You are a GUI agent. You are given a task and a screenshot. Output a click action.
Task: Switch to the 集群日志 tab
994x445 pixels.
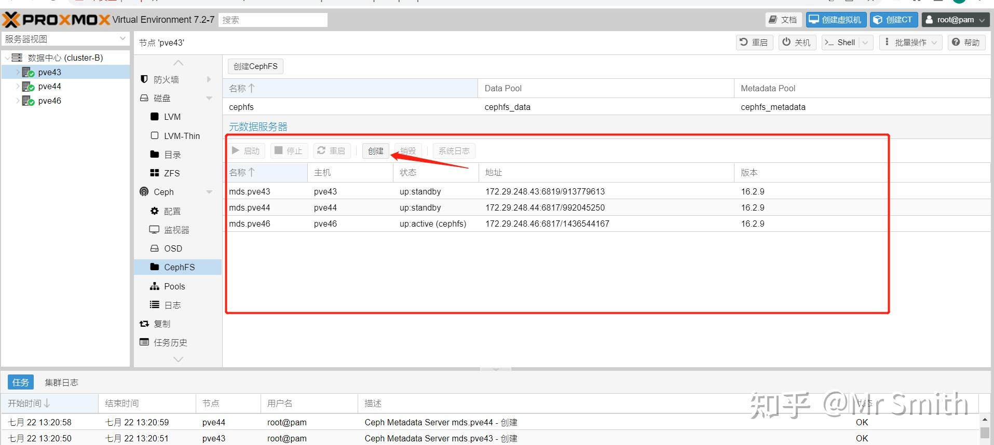coord(61,382)
